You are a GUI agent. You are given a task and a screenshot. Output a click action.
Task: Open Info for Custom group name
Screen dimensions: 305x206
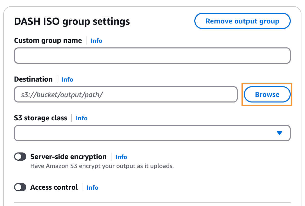pyautogui.click(x=96, y=41)
